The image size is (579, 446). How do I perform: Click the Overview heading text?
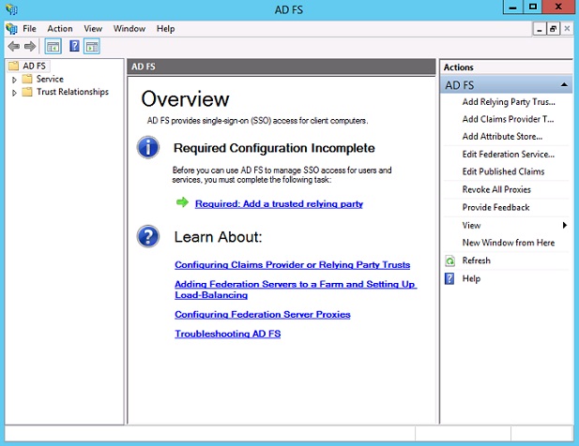185,99
